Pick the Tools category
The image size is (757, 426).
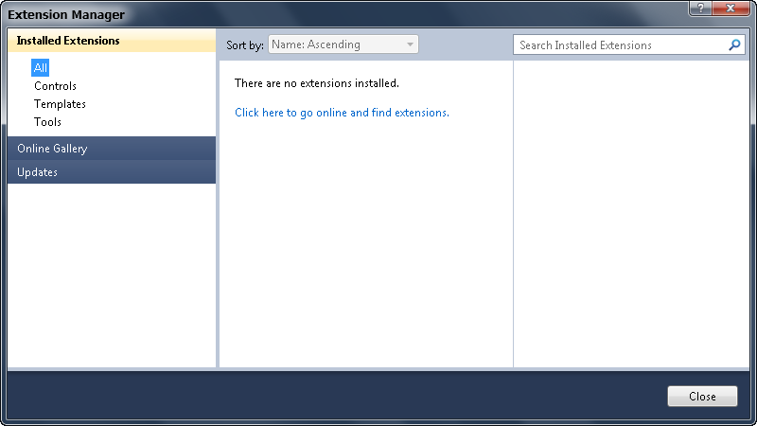point(47,122)
